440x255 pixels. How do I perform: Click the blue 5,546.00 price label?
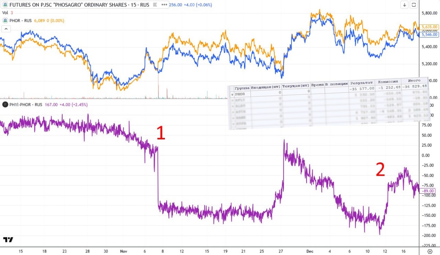tap(430, 34)
